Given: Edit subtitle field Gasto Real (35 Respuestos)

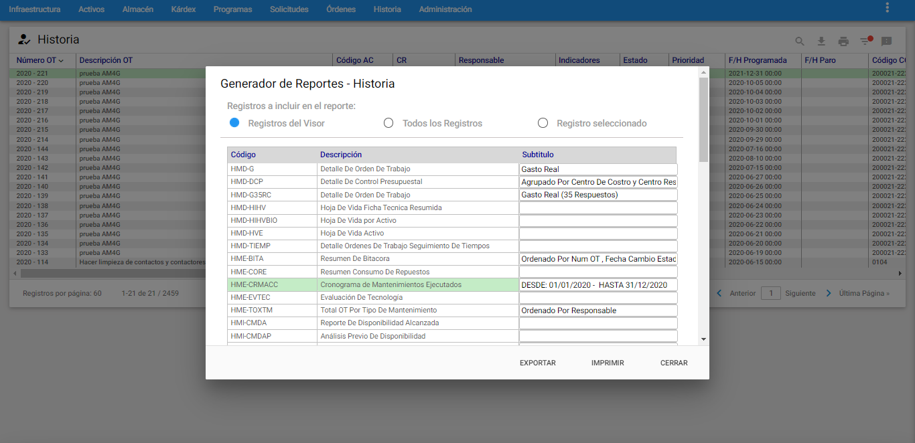Looking at the screenshot, I should (x=598, y=195).
